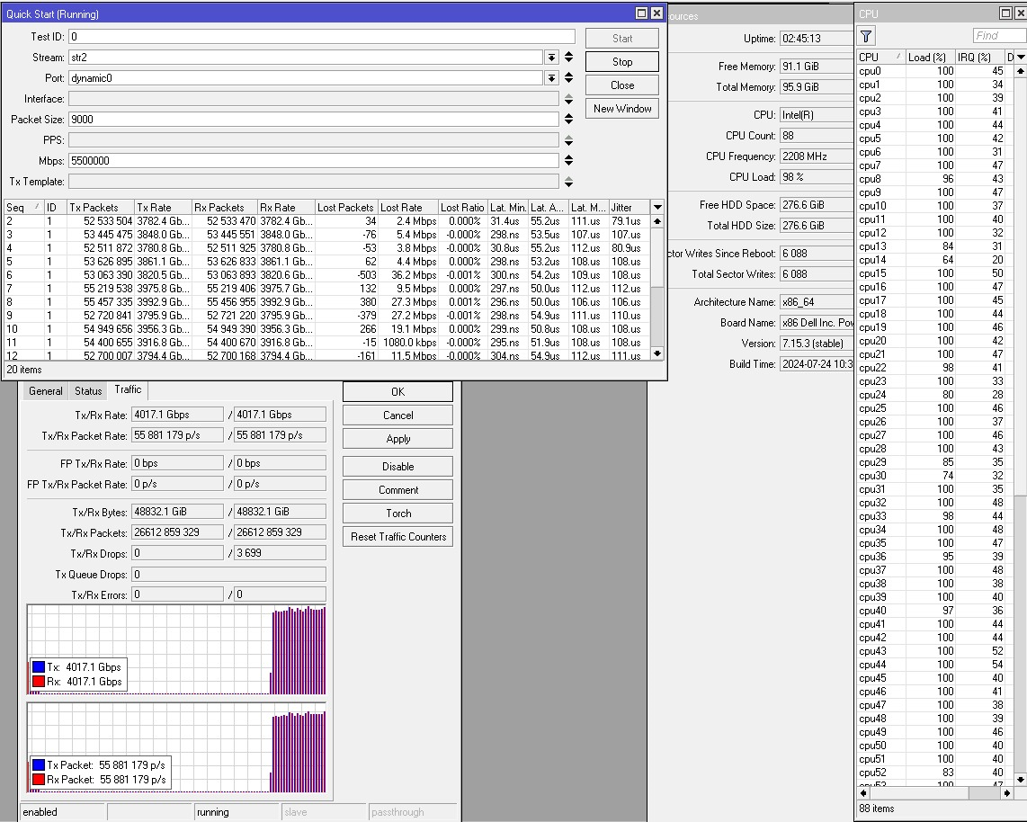This screenshot has height=822, width=1027.
Task: Click the CPU list scroll-up arrow
Action: [1021, 71]
